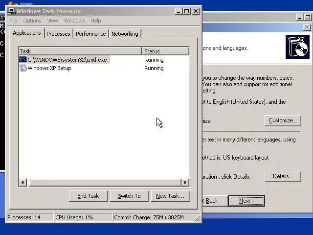Maximize the background Setup window

pos(308,17)
